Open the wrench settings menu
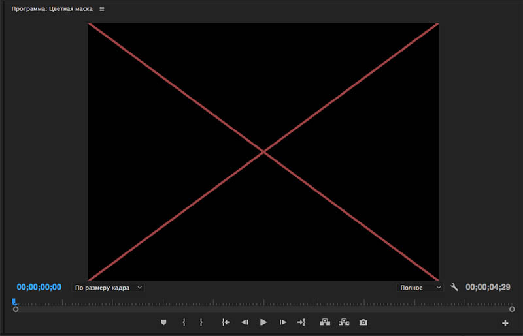Screen dimensions: 523x336 pos(454,287)
